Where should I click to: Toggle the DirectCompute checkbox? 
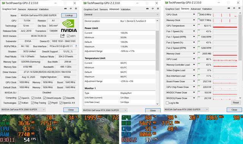pyautogui.click(x=44, y=98)
